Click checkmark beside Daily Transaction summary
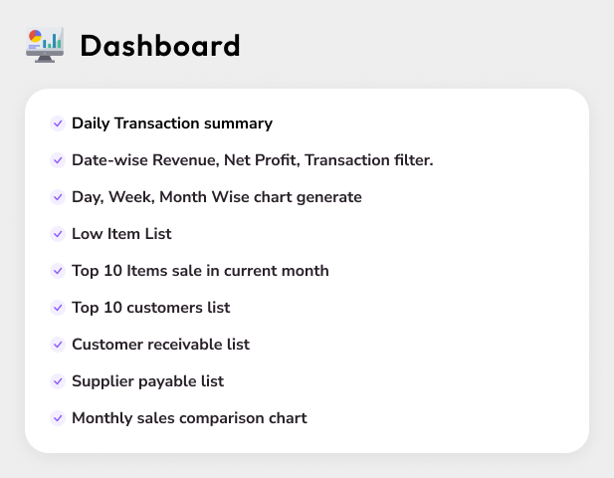614x478 pixels. coord(58,123)
